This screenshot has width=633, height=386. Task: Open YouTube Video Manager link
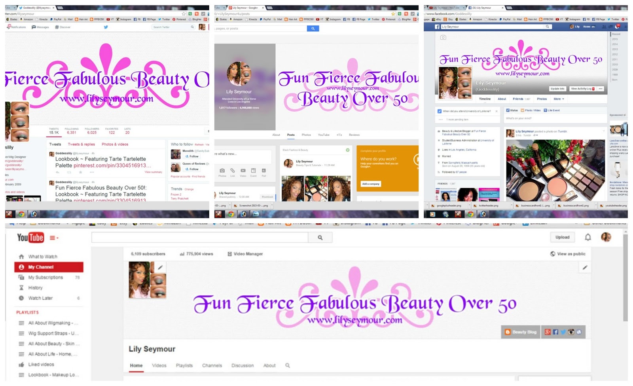(245, 254)
